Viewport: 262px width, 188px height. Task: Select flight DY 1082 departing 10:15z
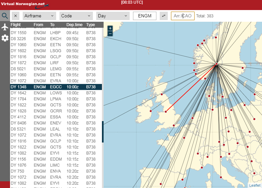(x=56, y=153)
